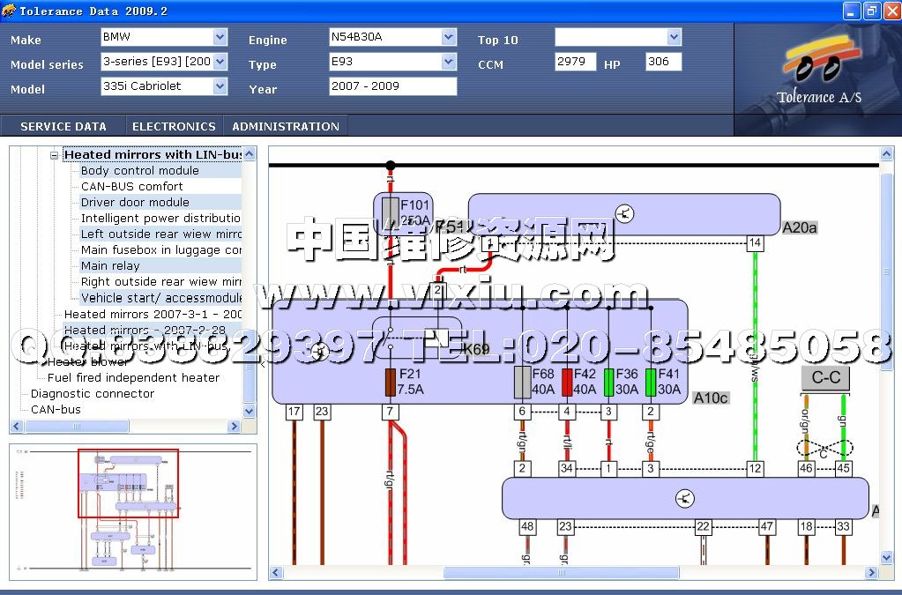Viewport: 902px width, 595px height.
Task: Click the F36 30A green fuse
Action: [x=608, y=383]
